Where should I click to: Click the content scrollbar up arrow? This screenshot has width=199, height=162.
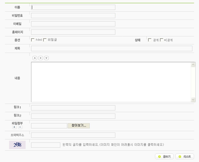[x=193, y=65]
